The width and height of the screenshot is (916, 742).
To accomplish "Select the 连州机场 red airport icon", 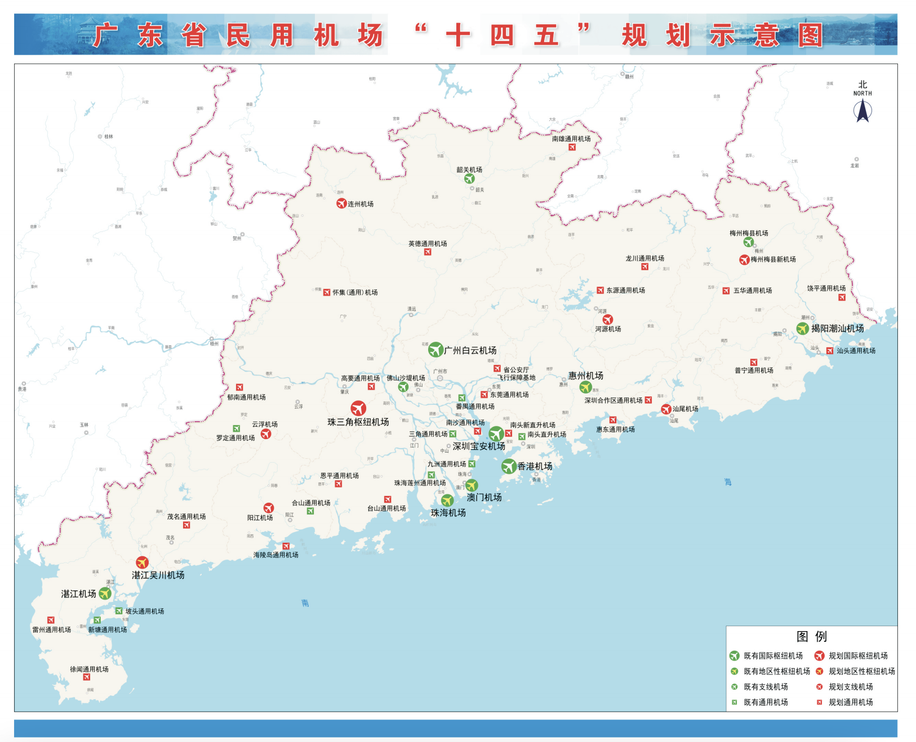I will point(341,203).
